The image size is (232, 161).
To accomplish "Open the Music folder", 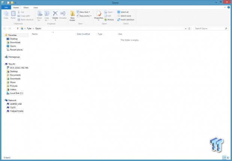I will tap(13, 82).
